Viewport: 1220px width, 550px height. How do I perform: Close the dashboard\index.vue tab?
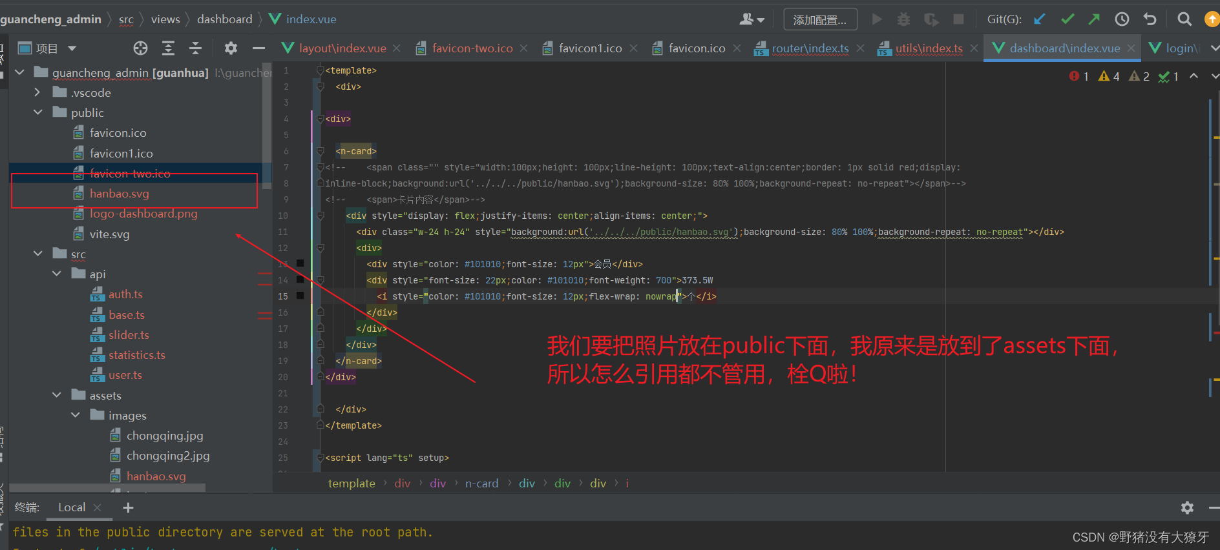tap(1131, 48)
